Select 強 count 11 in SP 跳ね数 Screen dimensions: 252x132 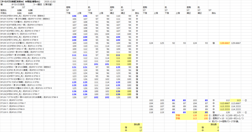[140, 128]
